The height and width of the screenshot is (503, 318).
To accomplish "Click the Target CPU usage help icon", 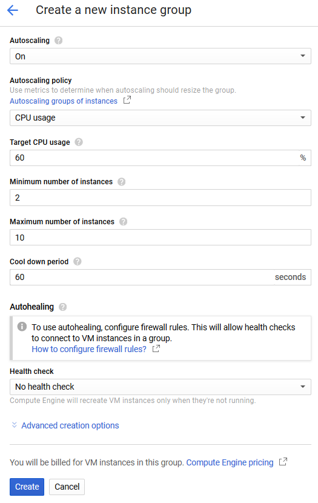I will (x=79, y=142).
